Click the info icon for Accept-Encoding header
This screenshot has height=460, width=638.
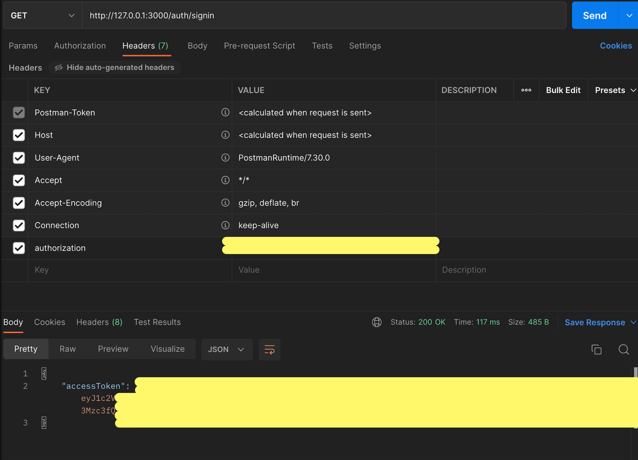225,203
